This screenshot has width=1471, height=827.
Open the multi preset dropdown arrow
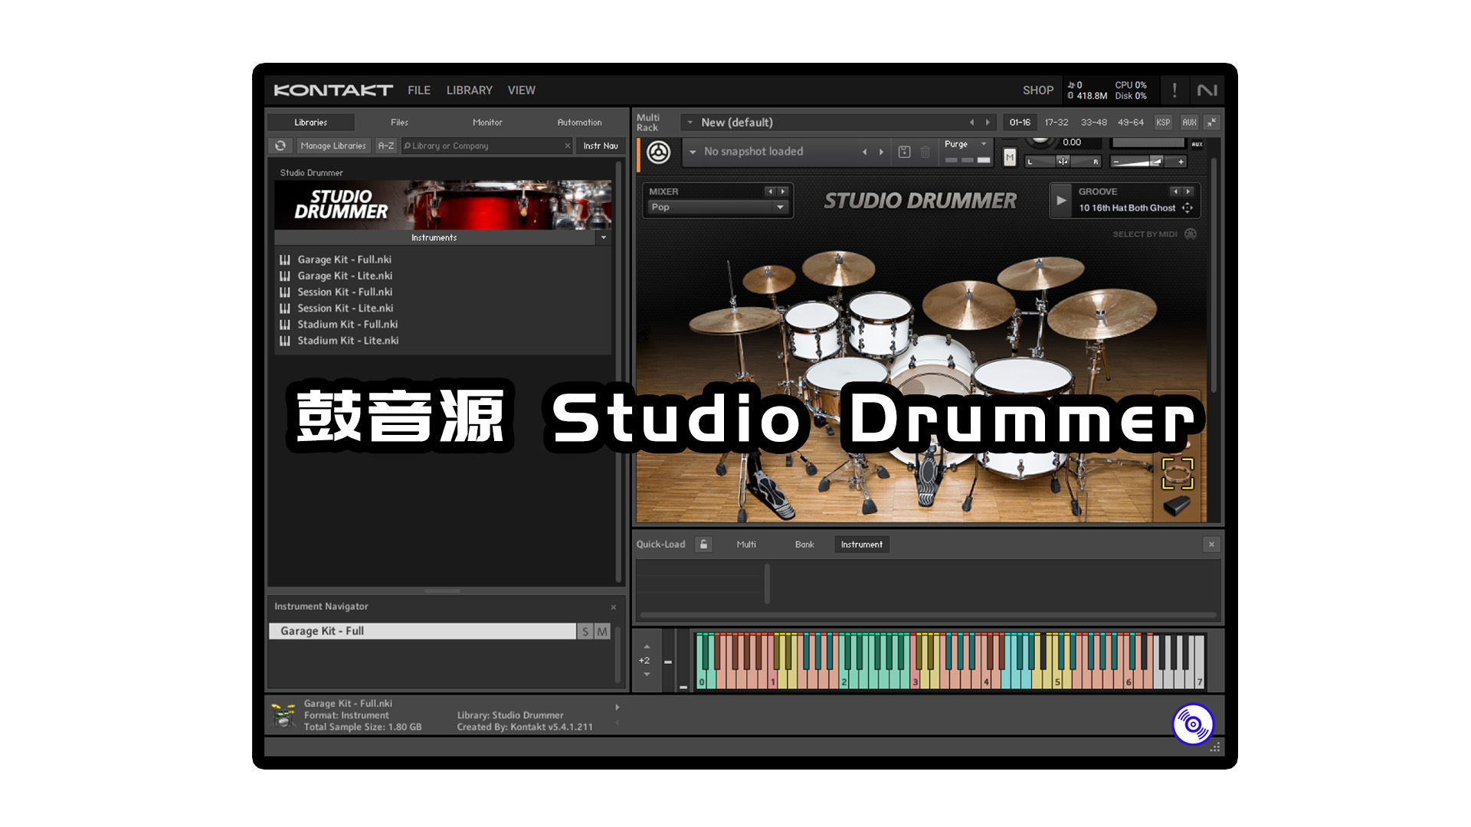click(x=690, y=123)
